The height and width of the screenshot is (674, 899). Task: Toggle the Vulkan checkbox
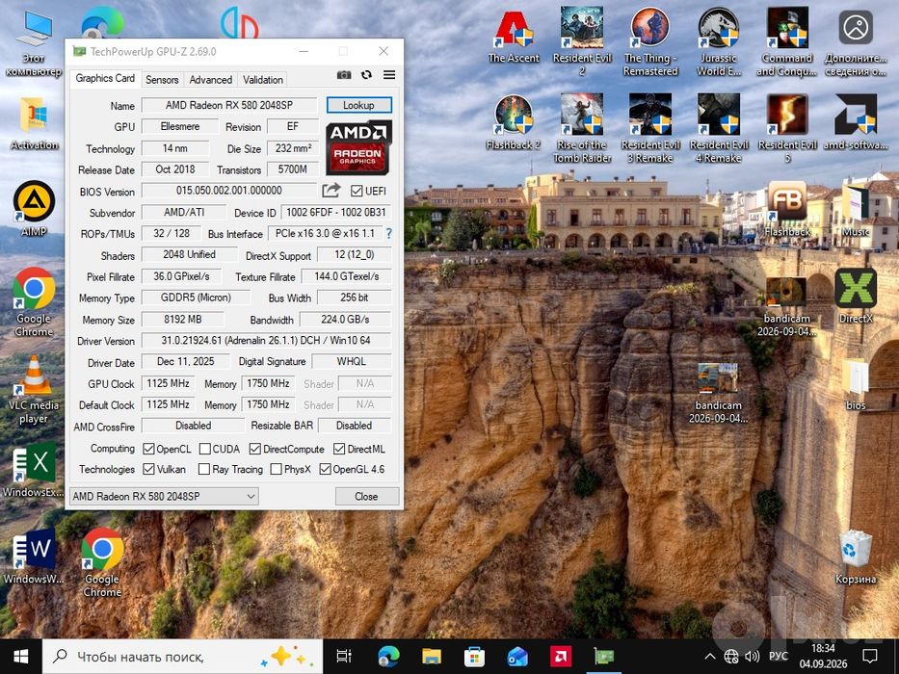(148, 470)
